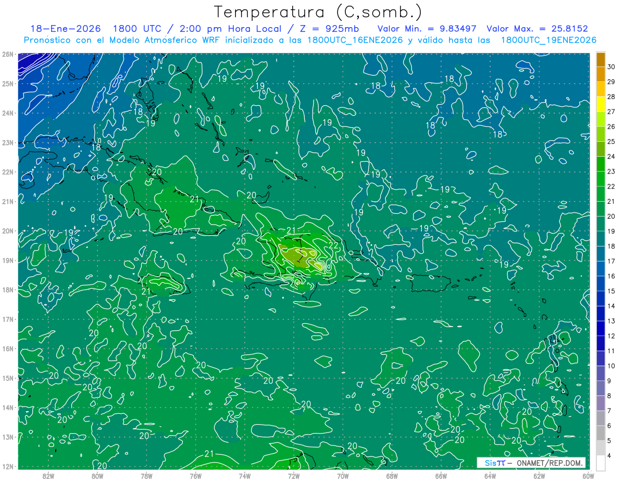Image resolution: width=625 pixels, height=483 pixels.
Task: Click longitude axis label "72W"
Action: (294, 476)
